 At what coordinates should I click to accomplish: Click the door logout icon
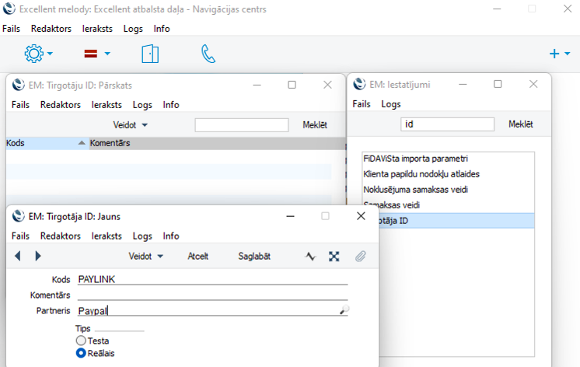(x=149, y=54)
